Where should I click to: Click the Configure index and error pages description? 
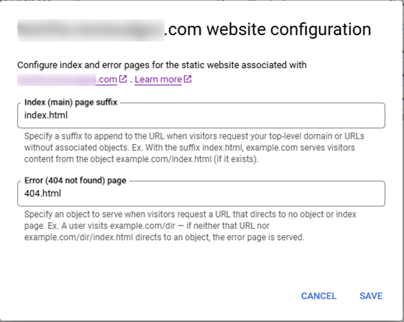click(162, 65)
